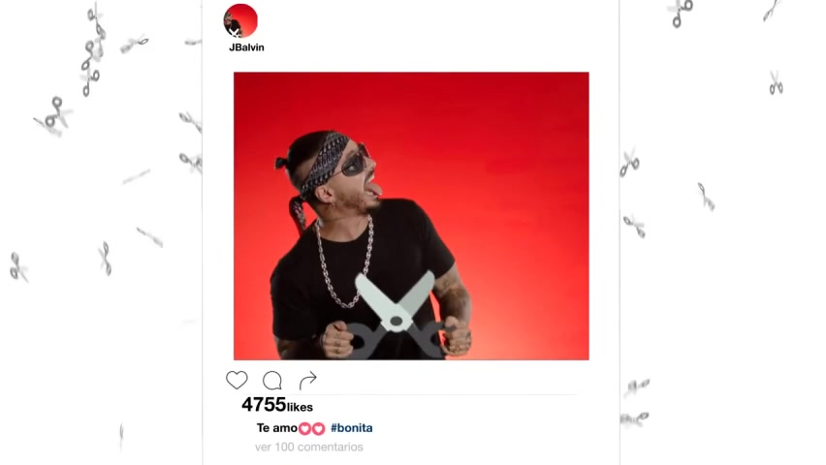826x465 pixels.
Task: Click the hair bun above the bandana
Action: click(x=281, y=163)
